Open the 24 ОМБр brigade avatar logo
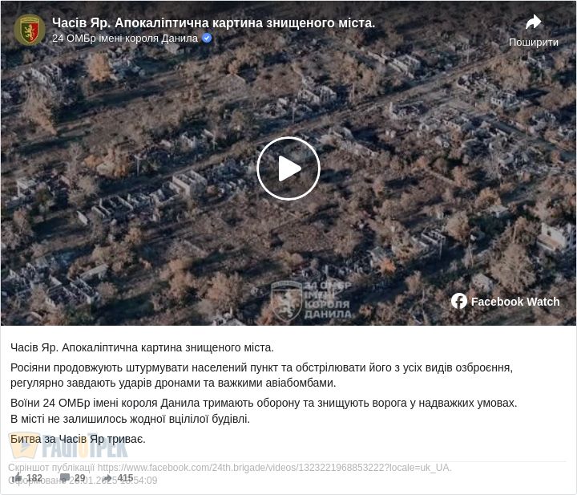The height and width of the screenshot is (495, 577). 30,30
